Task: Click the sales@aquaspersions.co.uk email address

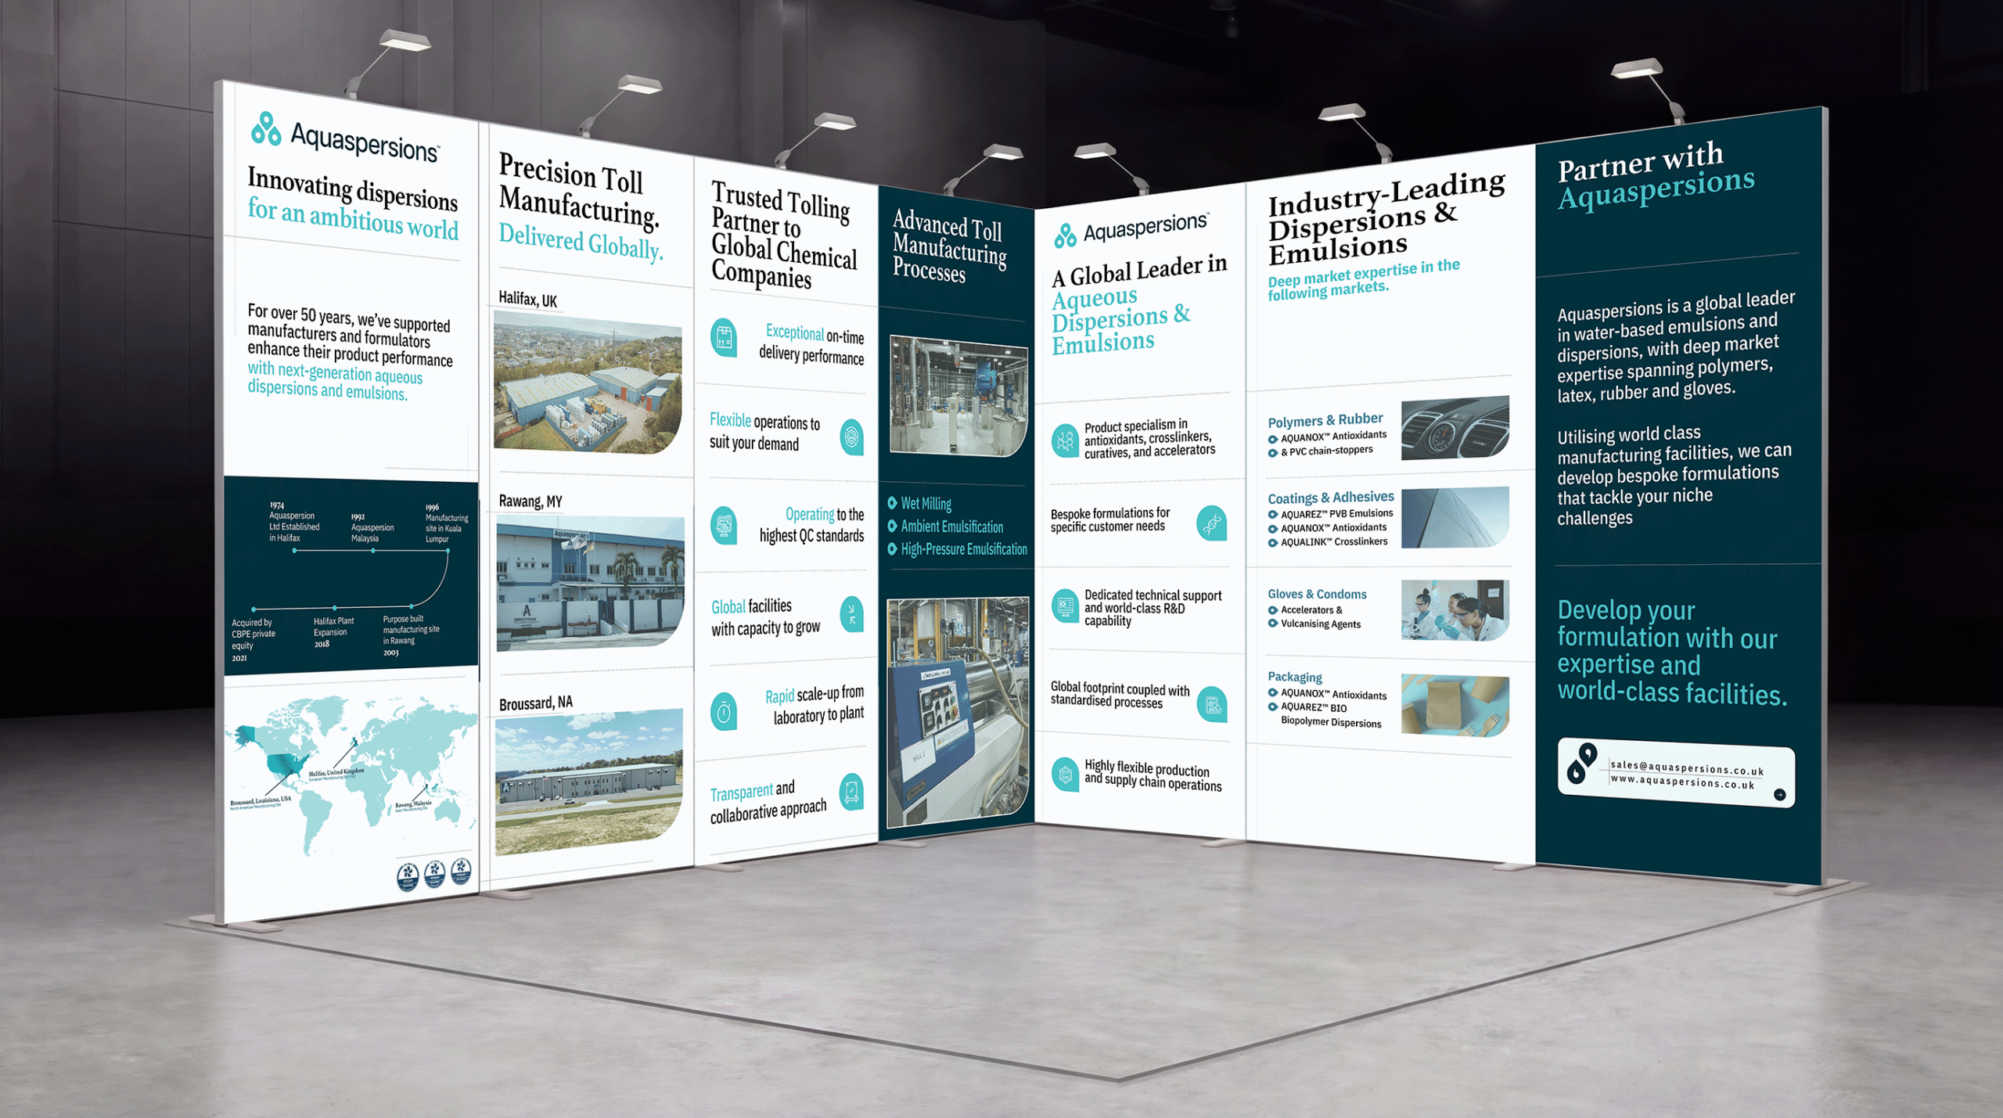Action: click(1687, 768)
